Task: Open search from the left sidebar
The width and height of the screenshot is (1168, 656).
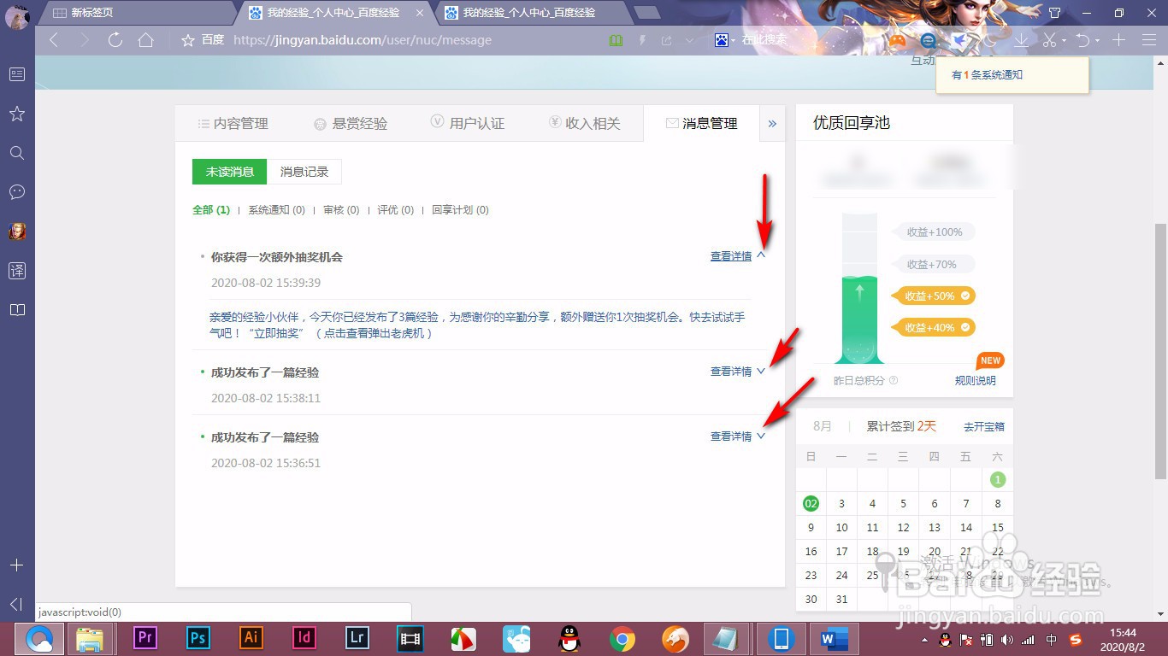Action: click(x=16, y=153)
